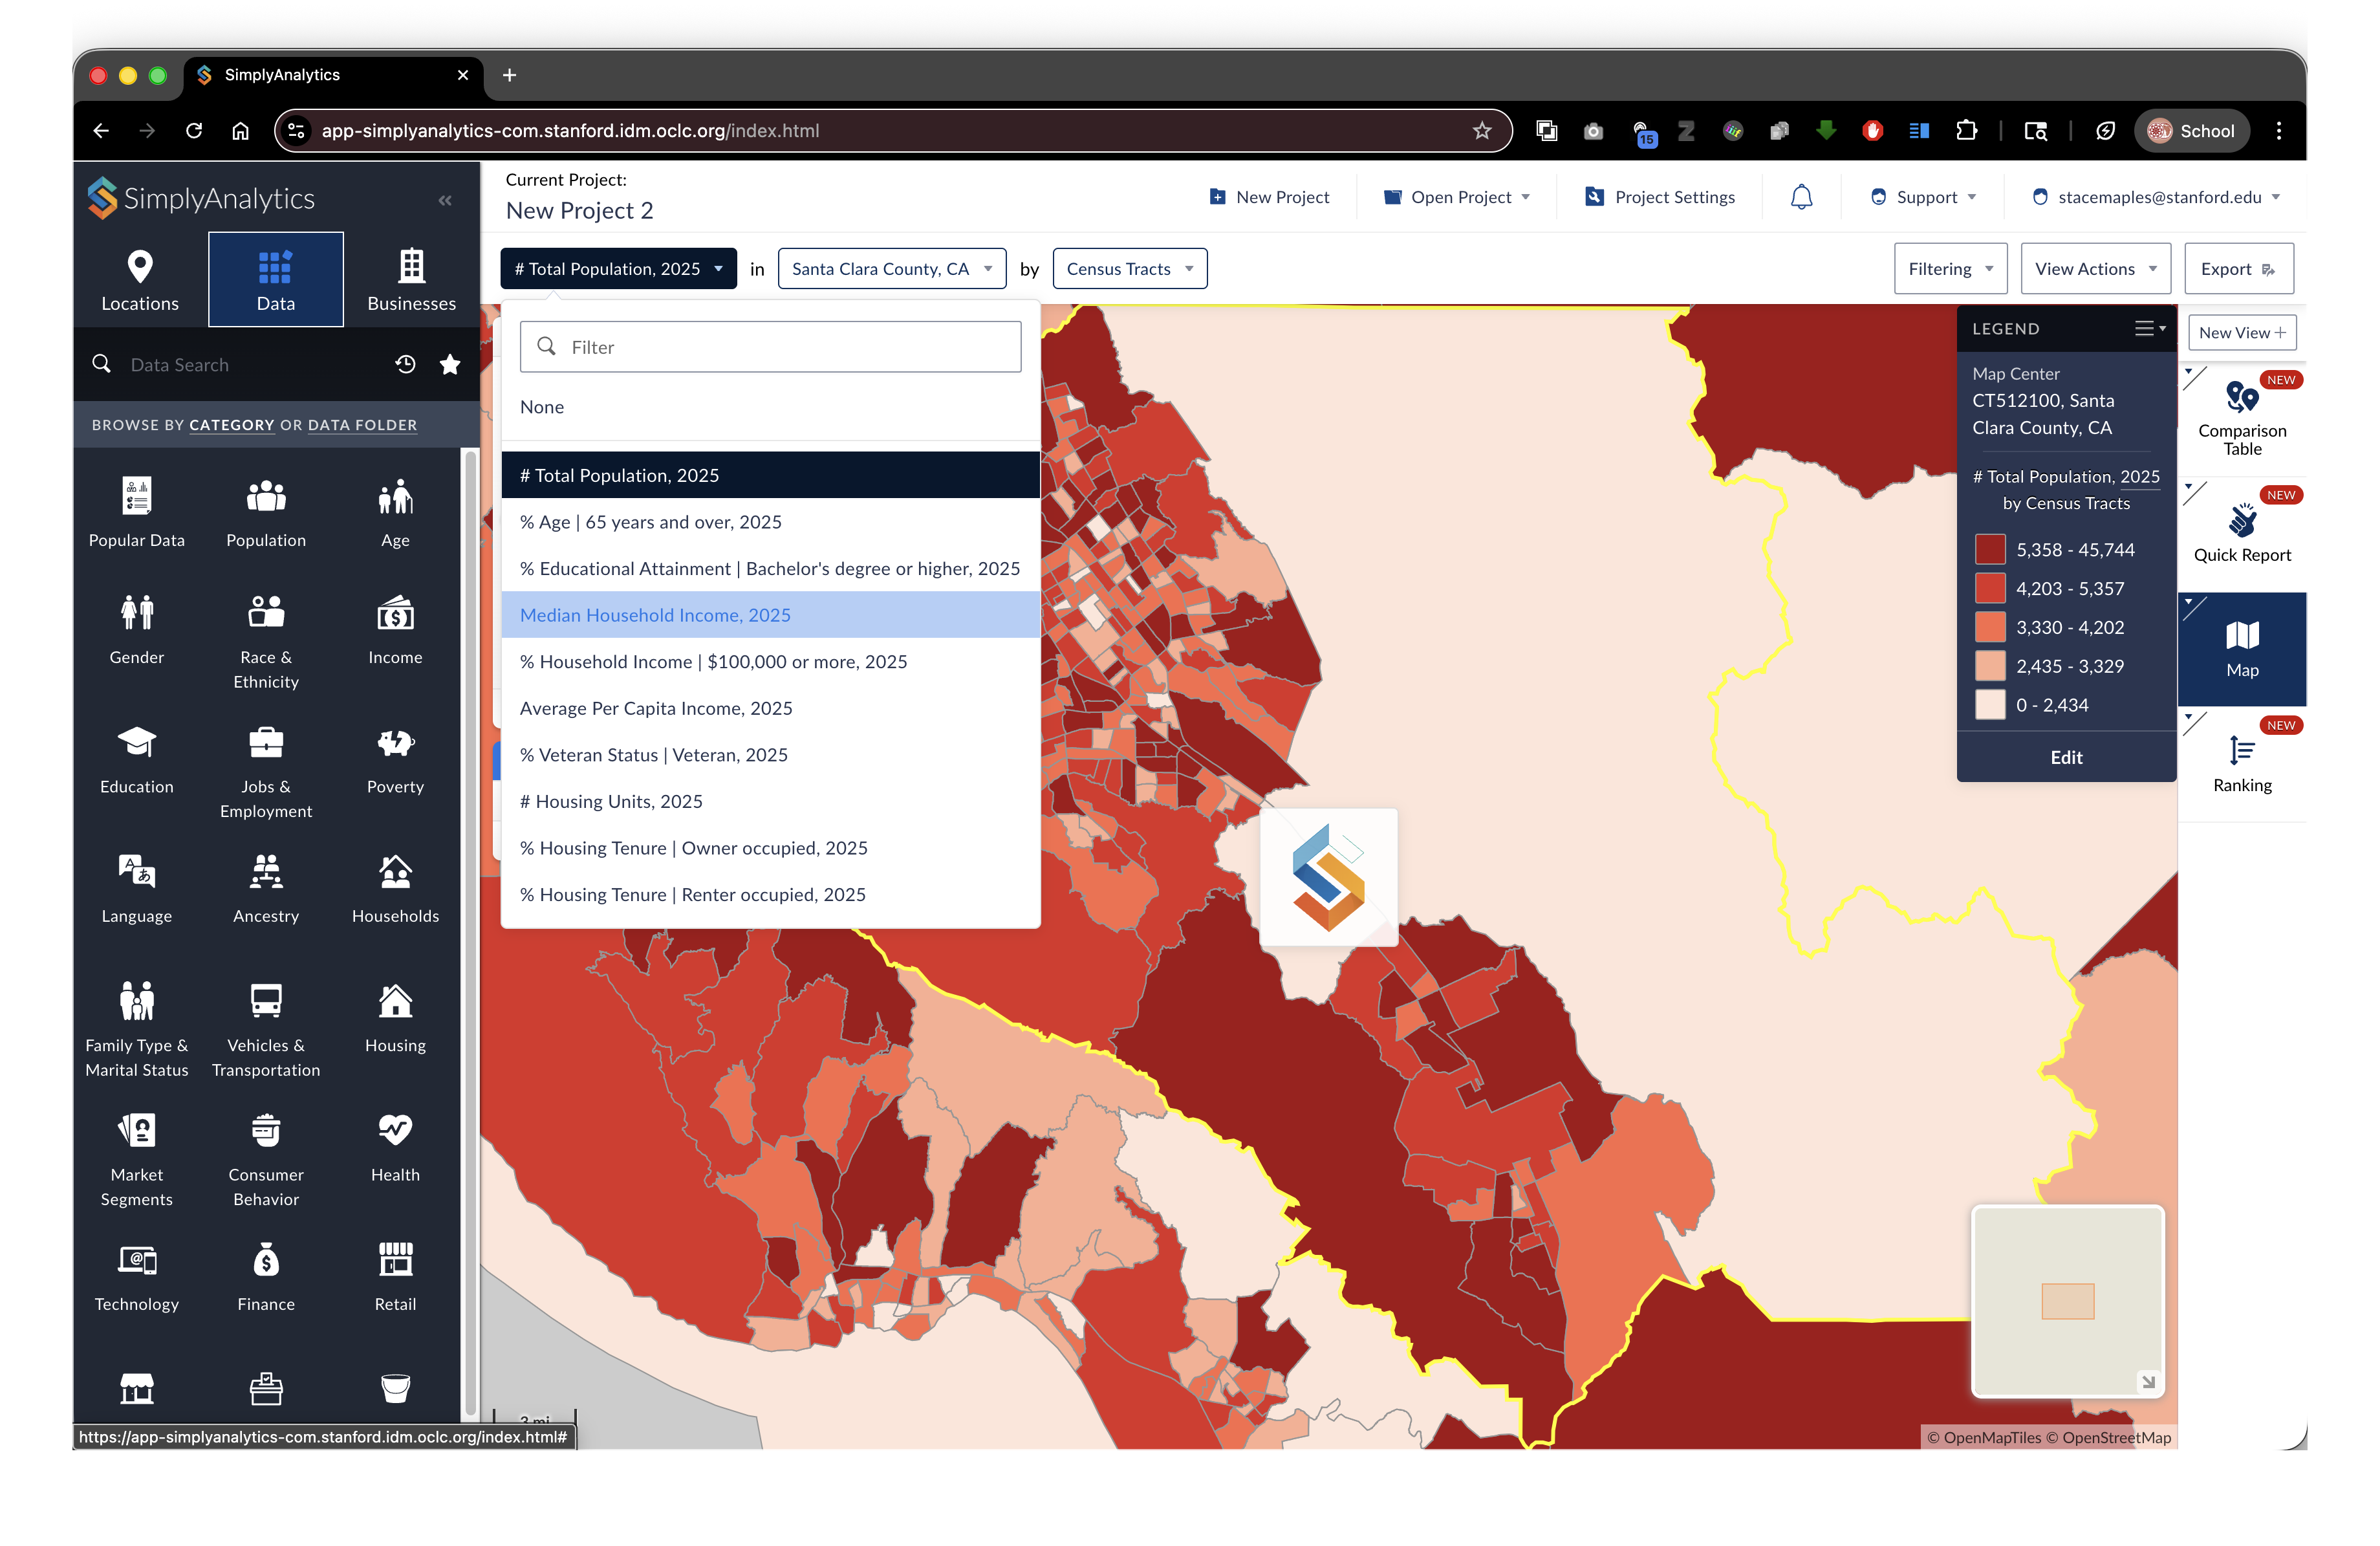Open Comparison Table view
Image resolution: width=2380 pixels, height=1546 pixels.
(x=2242, y=419)
